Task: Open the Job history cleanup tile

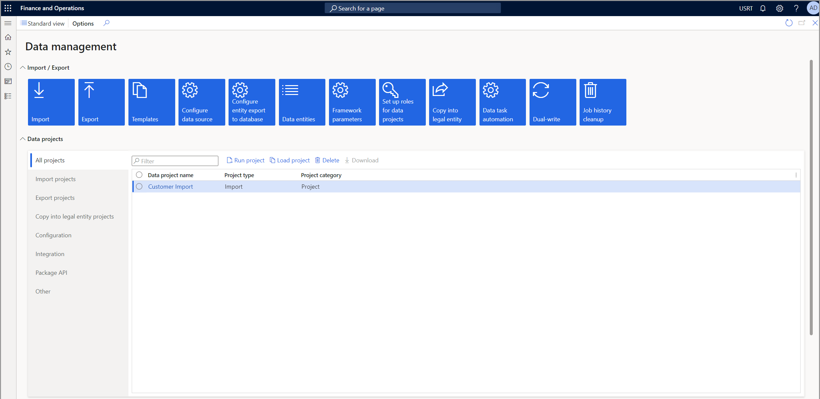Action: pos(603,102)
